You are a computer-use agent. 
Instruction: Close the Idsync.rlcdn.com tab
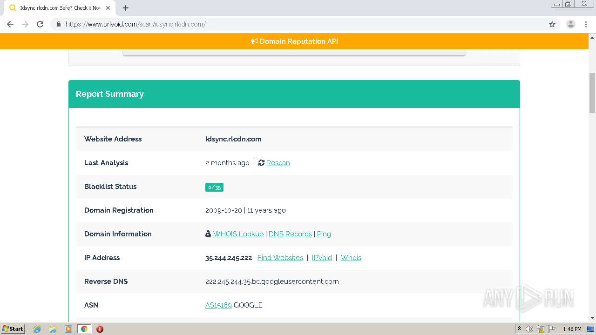click(108, 8)
